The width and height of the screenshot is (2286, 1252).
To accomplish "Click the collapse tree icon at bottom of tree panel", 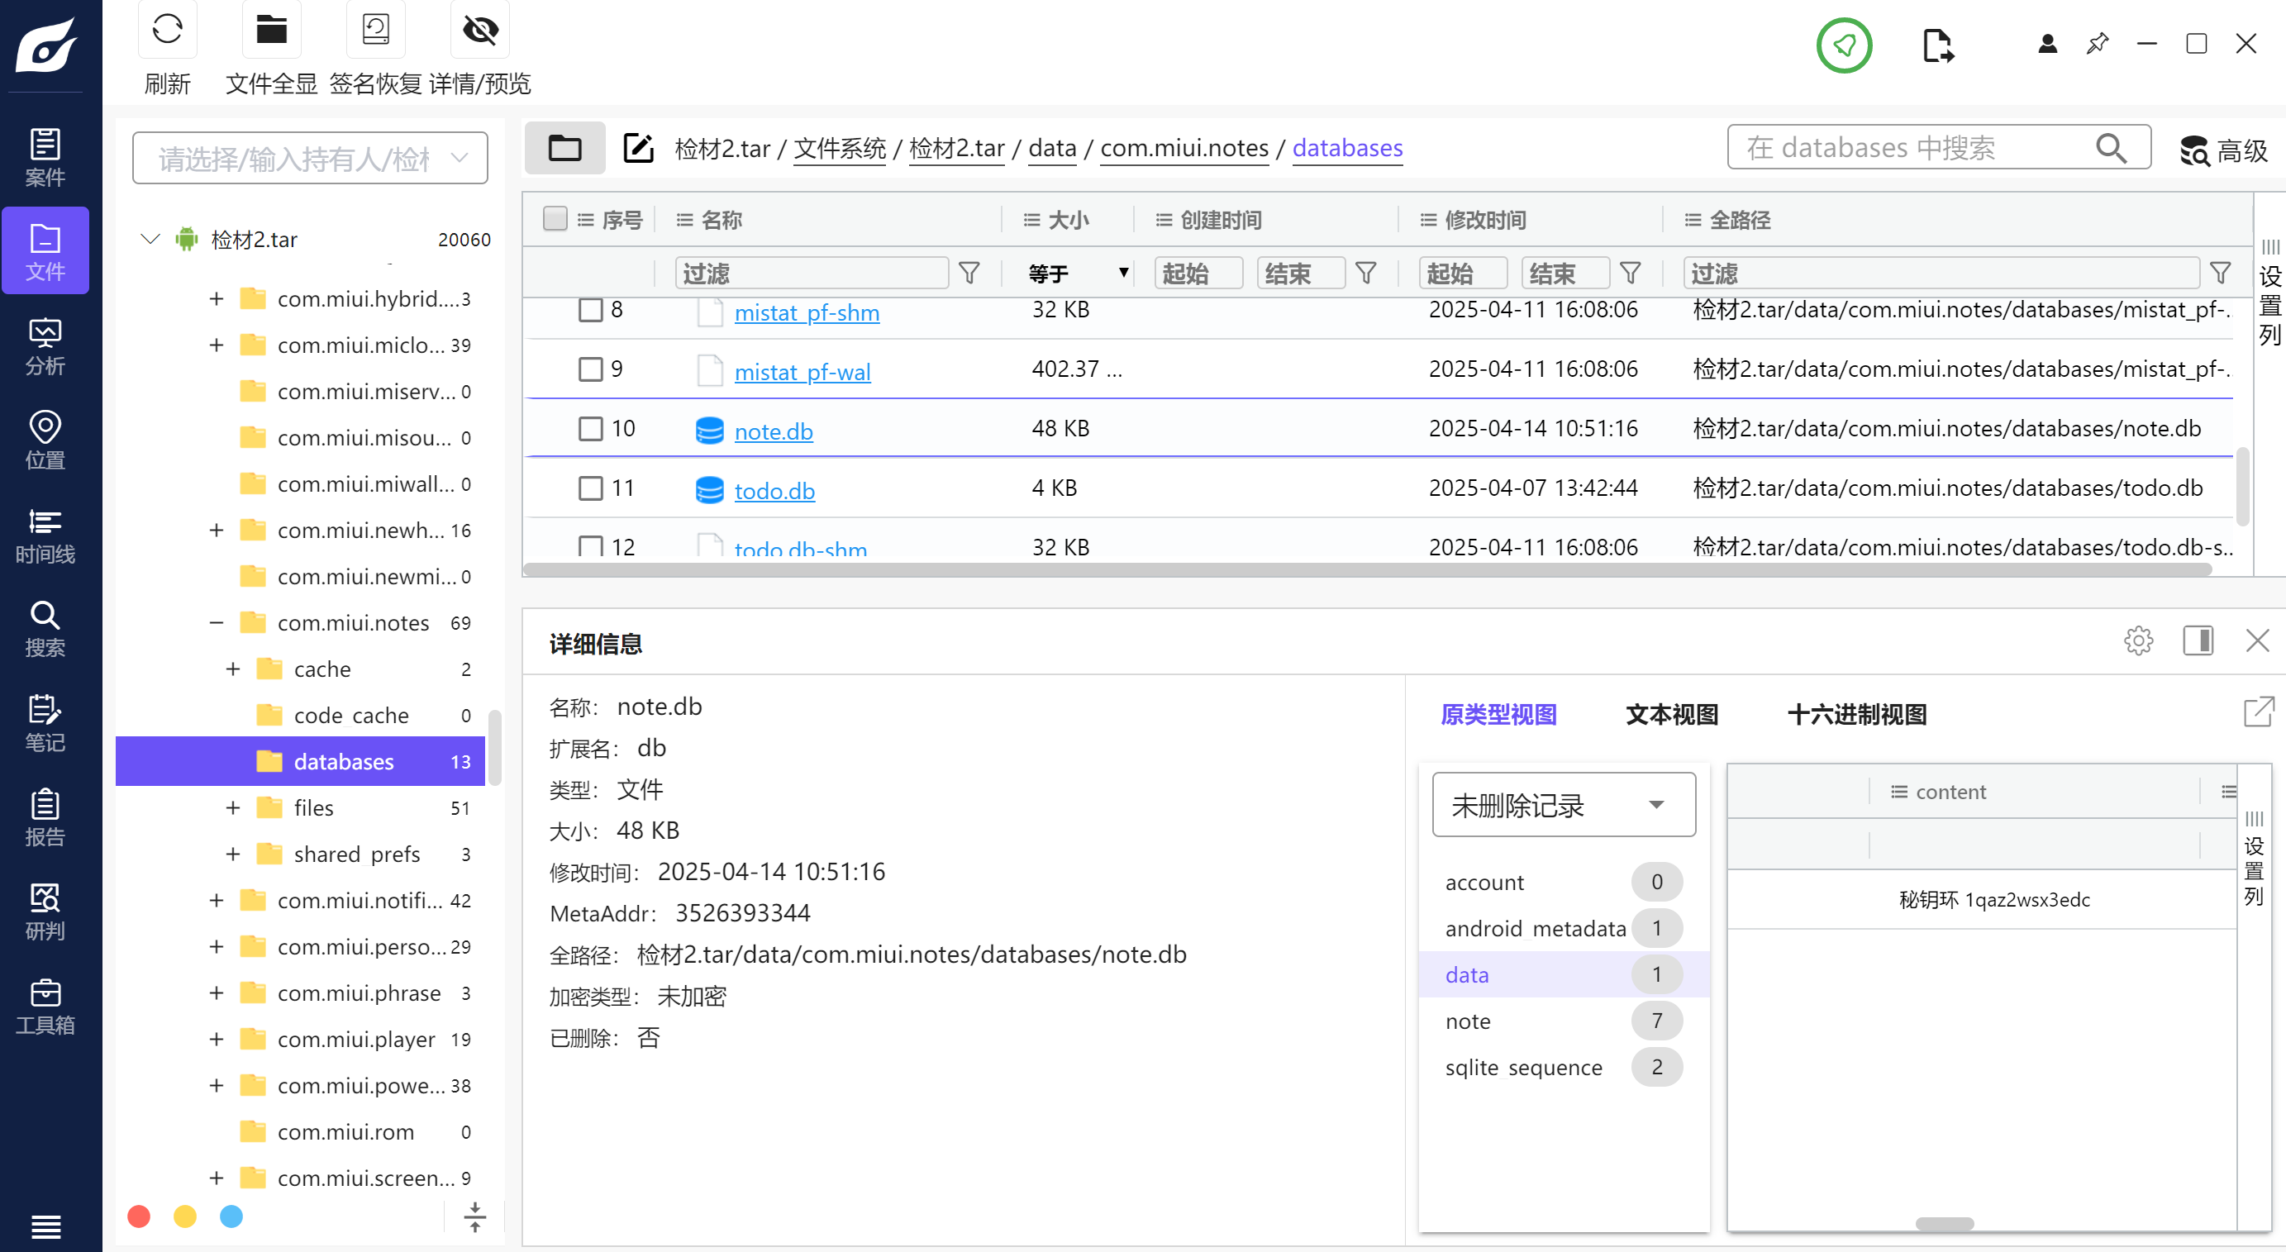I will [x=474, y=1216].
